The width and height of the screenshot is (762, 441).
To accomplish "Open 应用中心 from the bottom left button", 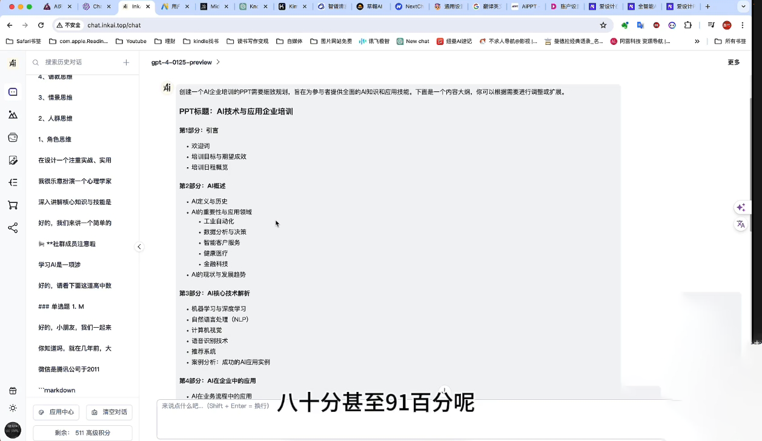I will tap(56, 412).
